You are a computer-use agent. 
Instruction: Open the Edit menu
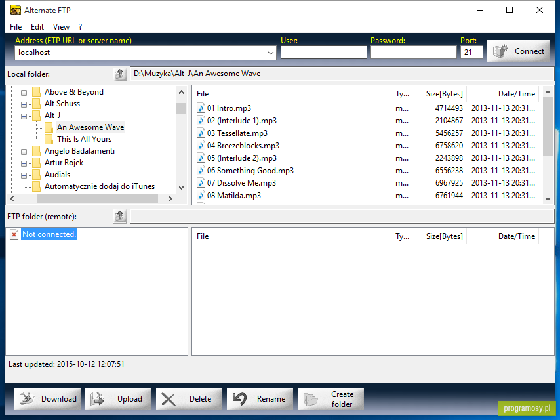coord(37,27)
